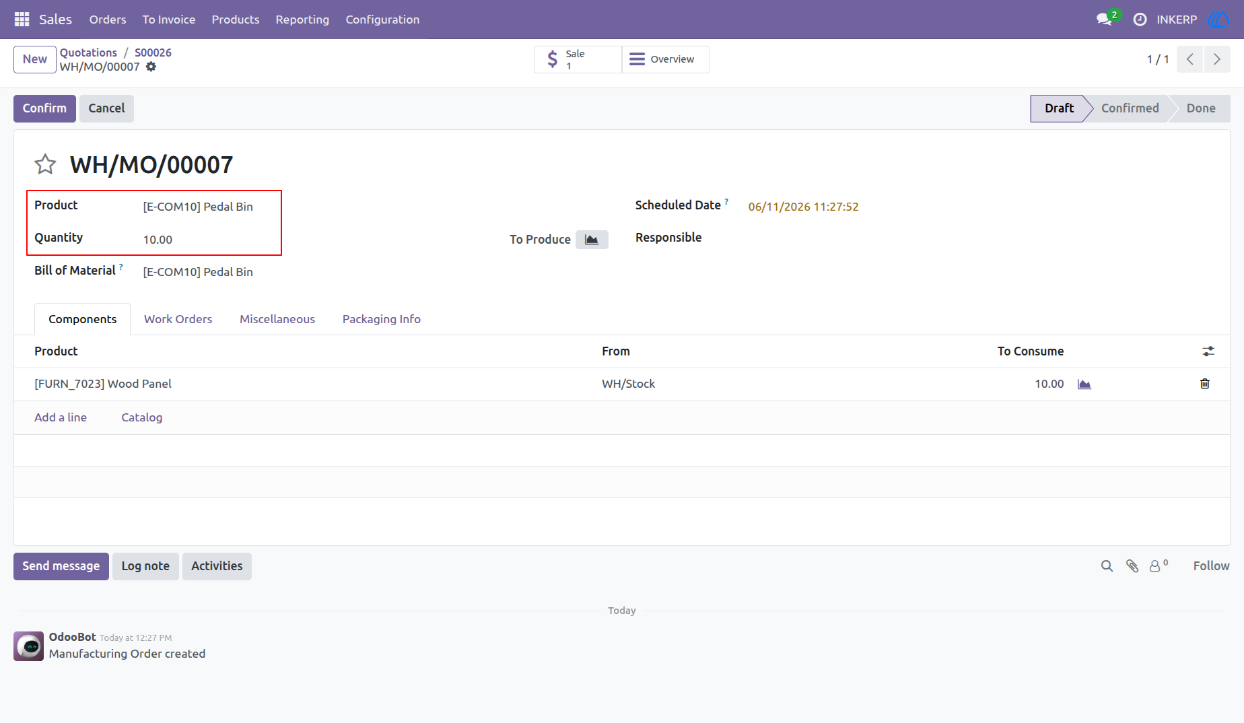The width and height of the screenshot is (1244, 723).
Task: Open Wood Panel forecast chart icon
Action: [1084, 384]
